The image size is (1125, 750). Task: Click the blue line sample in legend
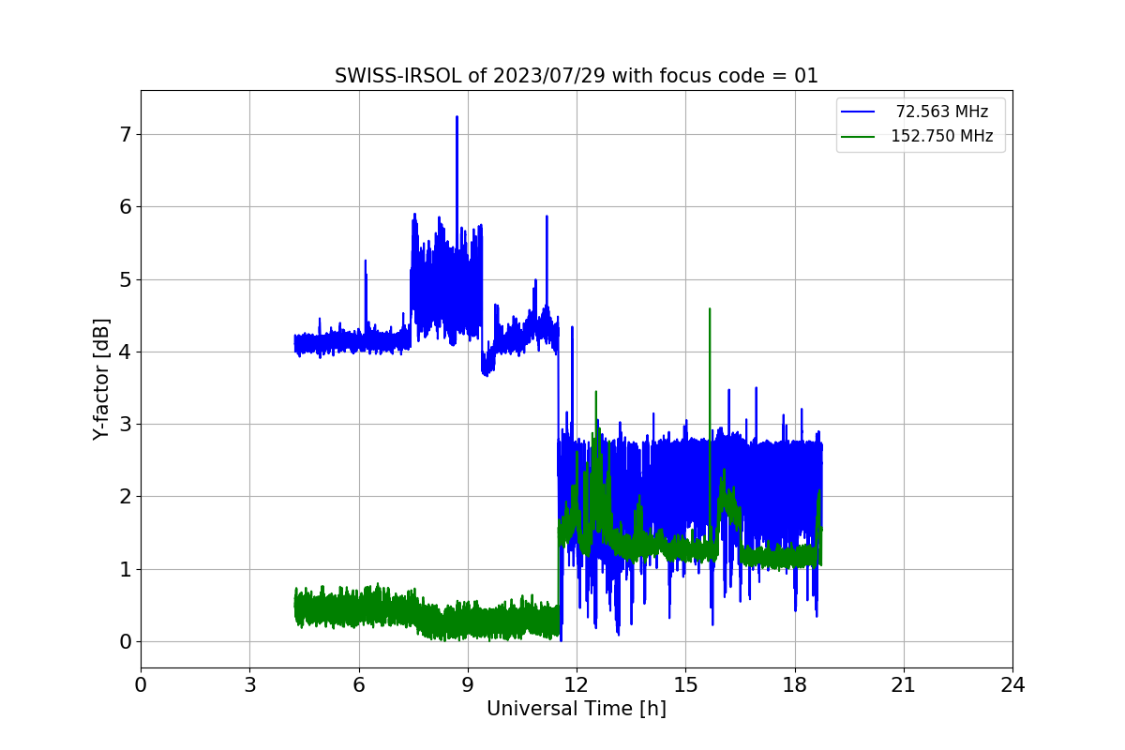[858, 112]
